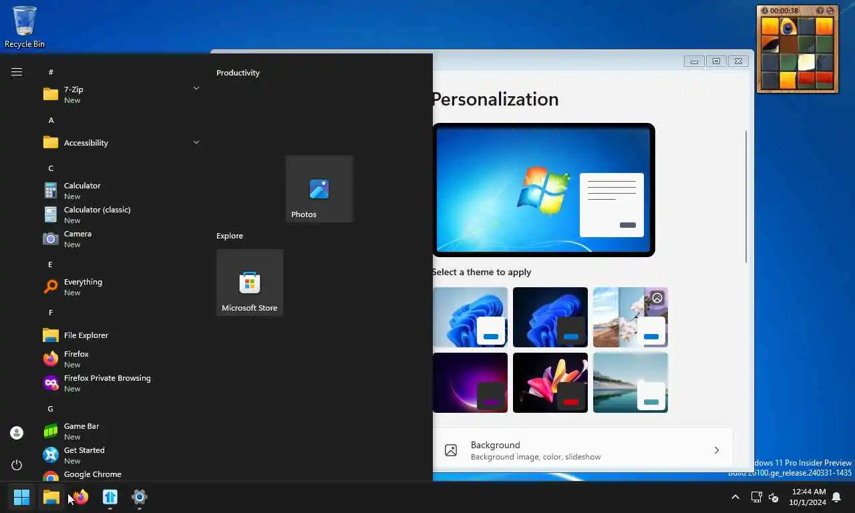Click the Windows Start button on taskbar
This screenshot has height=513, width=855.
click(21, 497)
